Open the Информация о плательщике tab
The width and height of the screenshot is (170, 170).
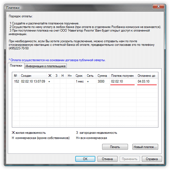[x=45, y=66]
